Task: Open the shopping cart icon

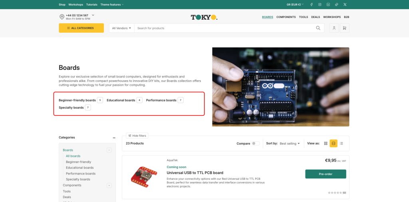Action: click(345, 28)
